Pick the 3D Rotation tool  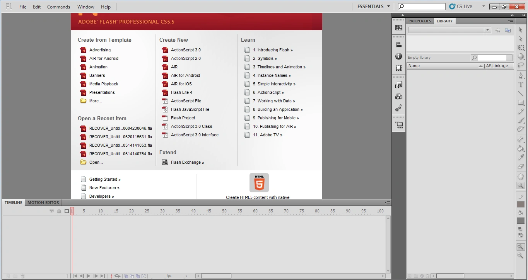pos(521,56)
